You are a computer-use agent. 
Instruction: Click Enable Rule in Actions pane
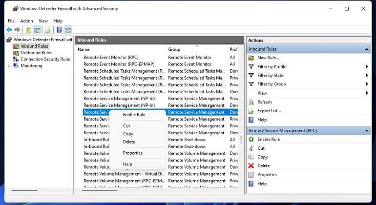coord(269,139)
